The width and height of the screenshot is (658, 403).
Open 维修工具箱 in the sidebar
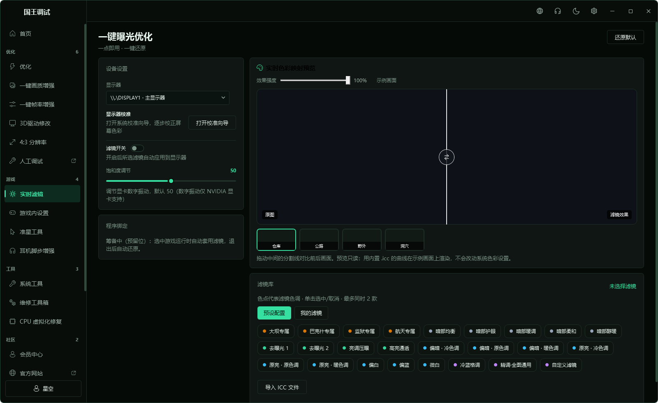point(42,303)
